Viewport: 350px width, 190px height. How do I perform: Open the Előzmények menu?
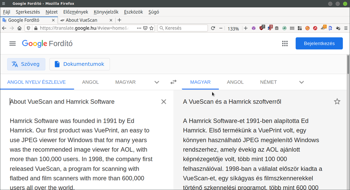point(75,12)
